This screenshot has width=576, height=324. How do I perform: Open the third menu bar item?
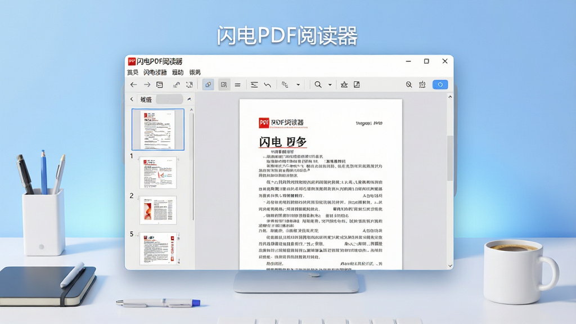pos(178,73)
